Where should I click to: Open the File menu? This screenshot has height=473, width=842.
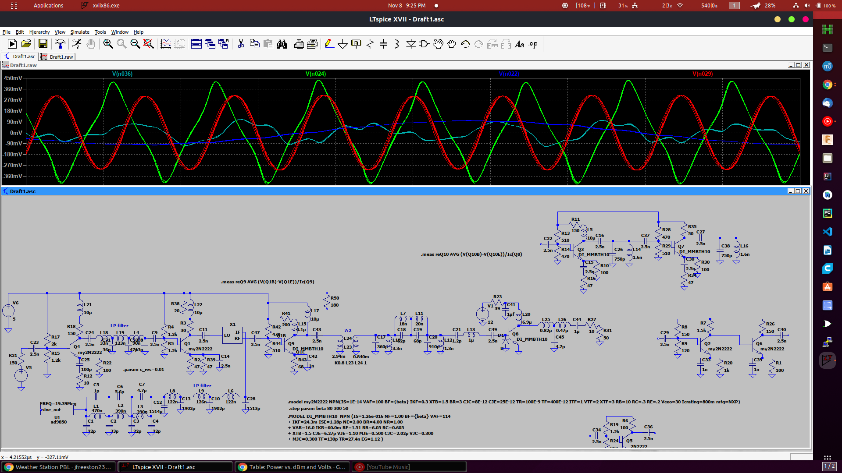7,32
